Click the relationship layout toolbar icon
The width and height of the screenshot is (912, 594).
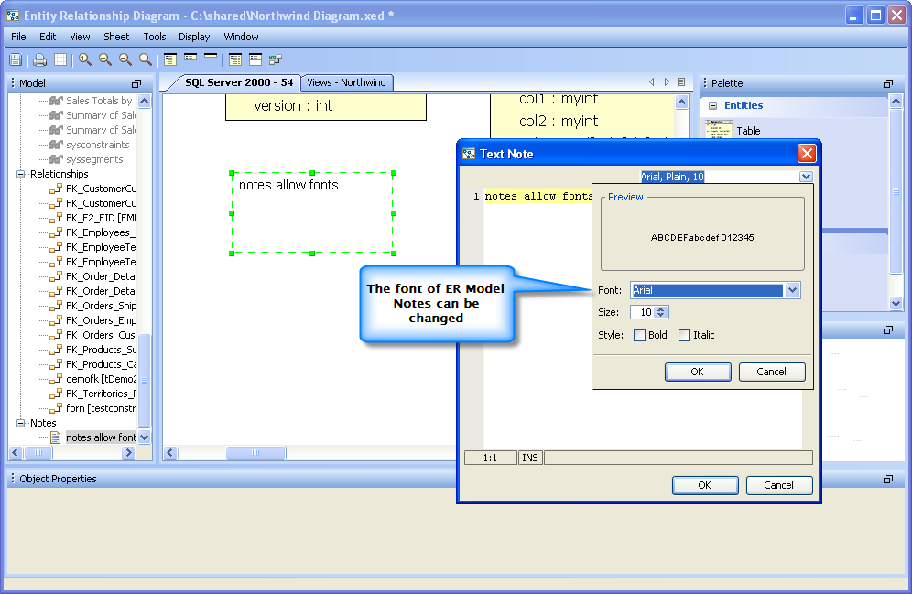276,59
